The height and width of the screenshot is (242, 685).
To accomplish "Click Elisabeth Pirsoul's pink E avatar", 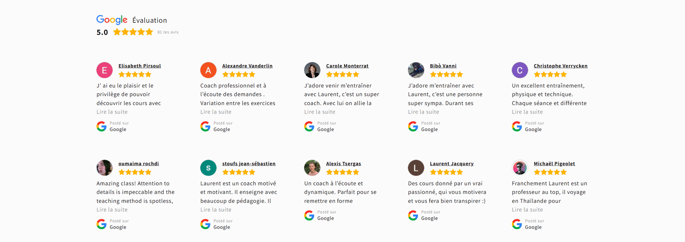I will [x=105, y=70].
